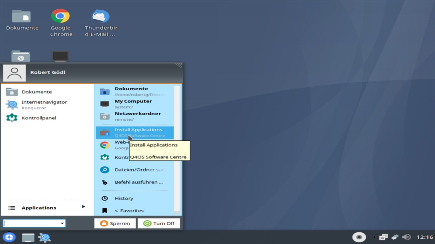Focus the menu search input field
The width and height of the screenshot is (435, 244).
point(31,223)
